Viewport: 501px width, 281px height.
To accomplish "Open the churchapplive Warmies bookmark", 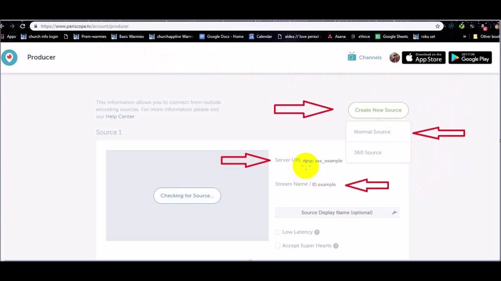I will click(x=171, y=37).
